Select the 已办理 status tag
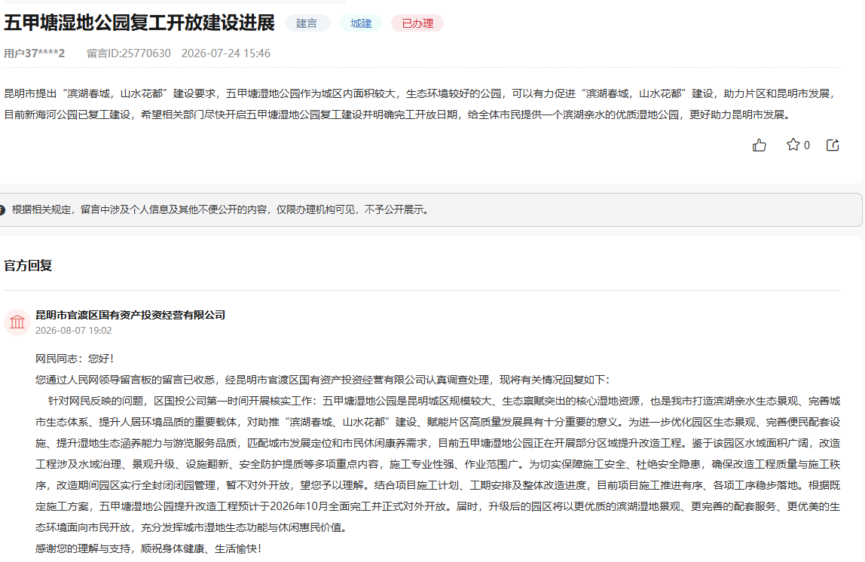The width and height of the screenshot is (865, 562). [417, 23]
